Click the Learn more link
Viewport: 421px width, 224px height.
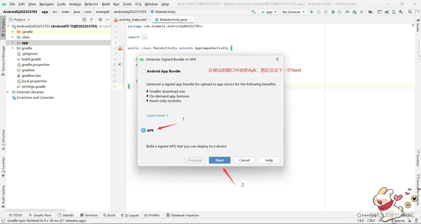coord(157,116)
